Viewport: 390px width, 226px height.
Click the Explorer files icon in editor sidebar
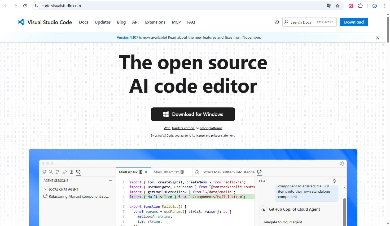[x=44, y=172]
